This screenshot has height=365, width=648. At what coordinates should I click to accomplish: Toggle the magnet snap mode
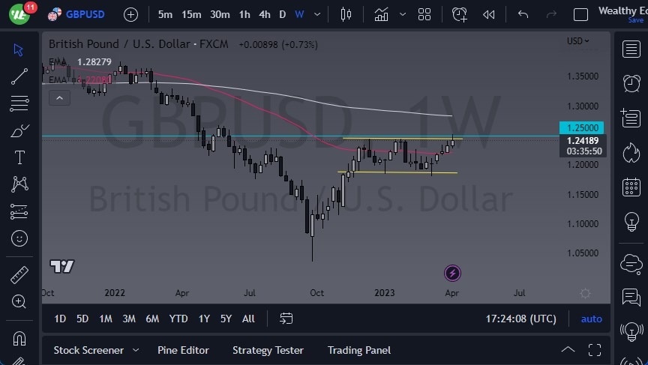coord(19,338)
